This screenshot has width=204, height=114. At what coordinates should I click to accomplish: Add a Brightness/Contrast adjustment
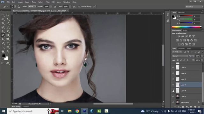(179, 36)
